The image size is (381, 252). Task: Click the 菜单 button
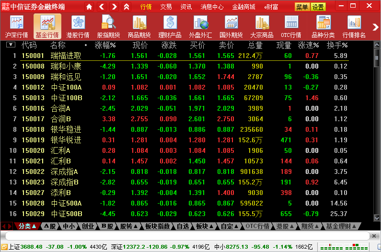click(x=302, y=7)
